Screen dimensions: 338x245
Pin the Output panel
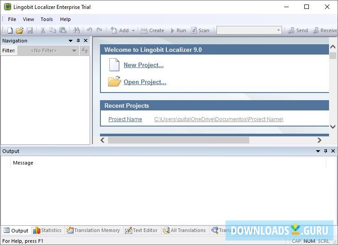pos(325,151)
